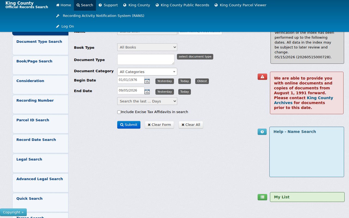The image size is (349, 218).
Task: Open the Parcel ID Search tab
Action: [x=40, y=124]
